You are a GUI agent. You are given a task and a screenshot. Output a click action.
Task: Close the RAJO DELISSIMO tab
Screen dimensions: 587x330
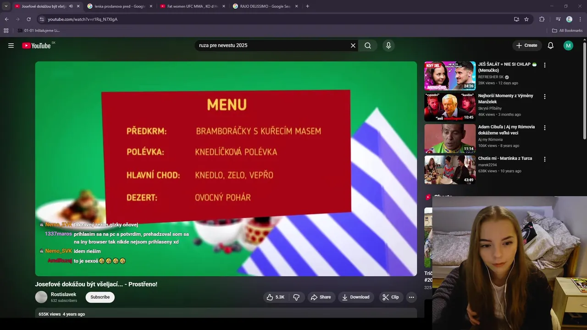297,6
